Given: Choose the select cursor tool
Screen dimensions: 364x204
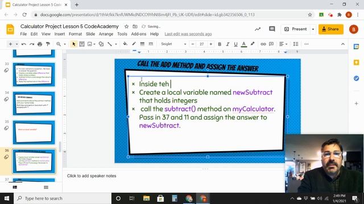Looking at the screenshot, I should [x=74, y=44].
